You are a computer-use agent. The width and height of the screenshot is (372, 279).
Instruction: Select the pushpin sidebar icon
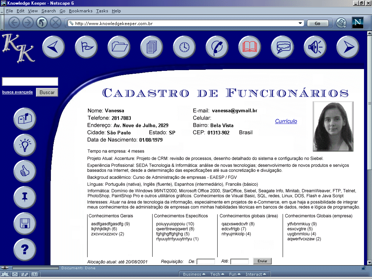click(x=25, y=197)
